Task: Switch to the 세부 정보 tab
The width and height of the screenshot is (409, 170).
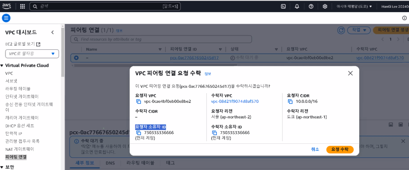Action: pyautogui.click(x=84, y=163)
